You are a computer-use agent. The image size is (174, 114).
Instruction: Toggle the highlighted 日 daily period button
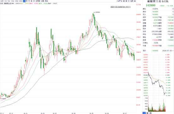[24, 1]
